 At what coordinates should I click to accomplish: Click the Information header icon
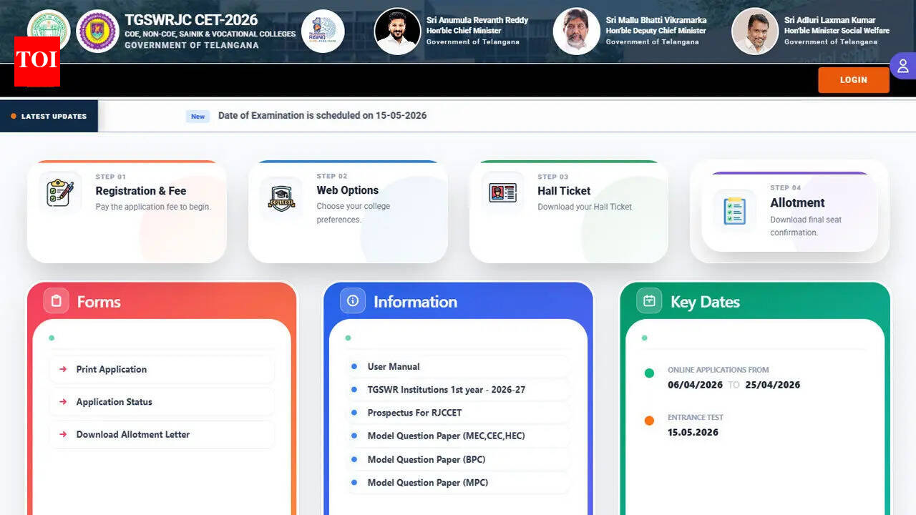click(353, 301)
